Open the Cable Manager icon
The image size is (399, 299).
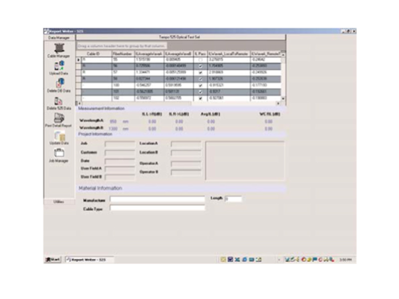[x=59, y=48]
